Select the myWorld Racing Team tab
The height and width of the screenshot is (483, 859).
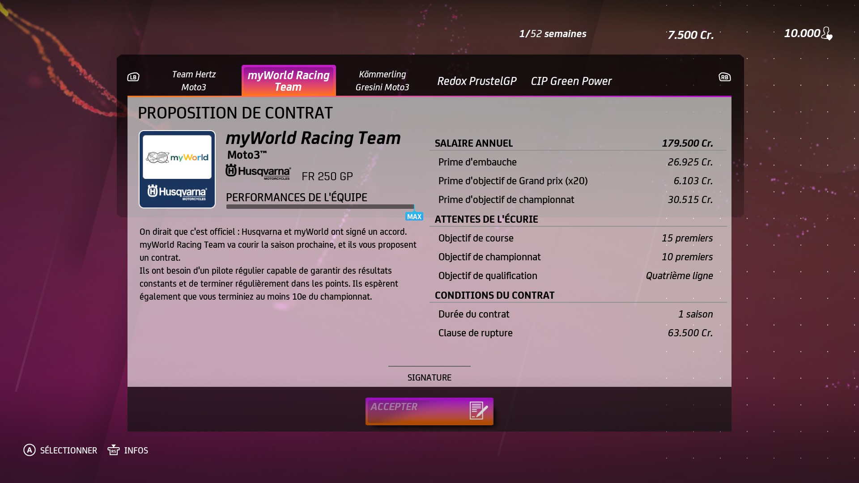[289, 80]
